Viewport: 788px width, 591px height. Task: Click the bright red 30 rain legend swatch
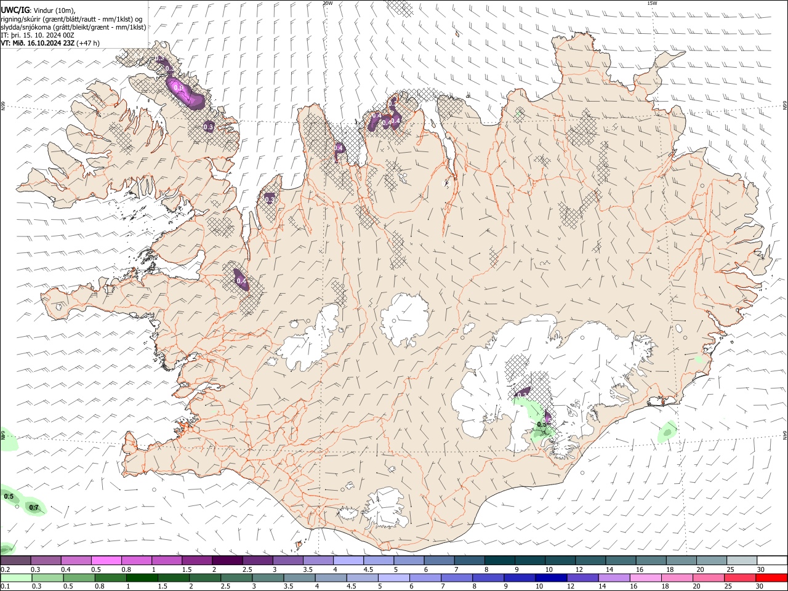tap(771, 577)
